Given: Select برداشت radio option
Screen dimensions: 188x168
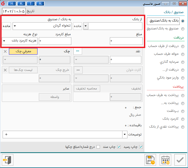Looking at the screenshot, I should pos(182,111).
